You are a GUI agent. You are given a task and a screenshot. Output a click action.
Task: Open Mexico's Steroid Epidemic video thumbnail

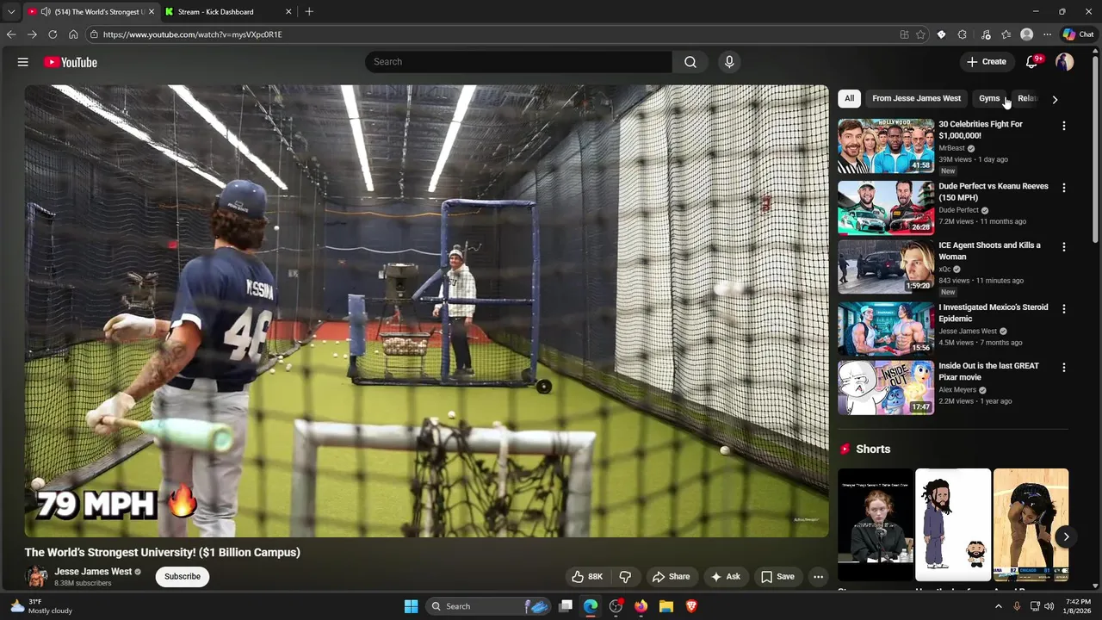[x=886, y=329]
